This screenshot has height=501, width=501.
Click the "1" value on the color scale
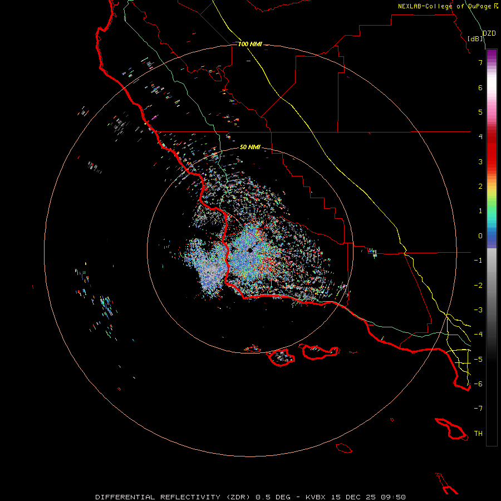point(480,211)
